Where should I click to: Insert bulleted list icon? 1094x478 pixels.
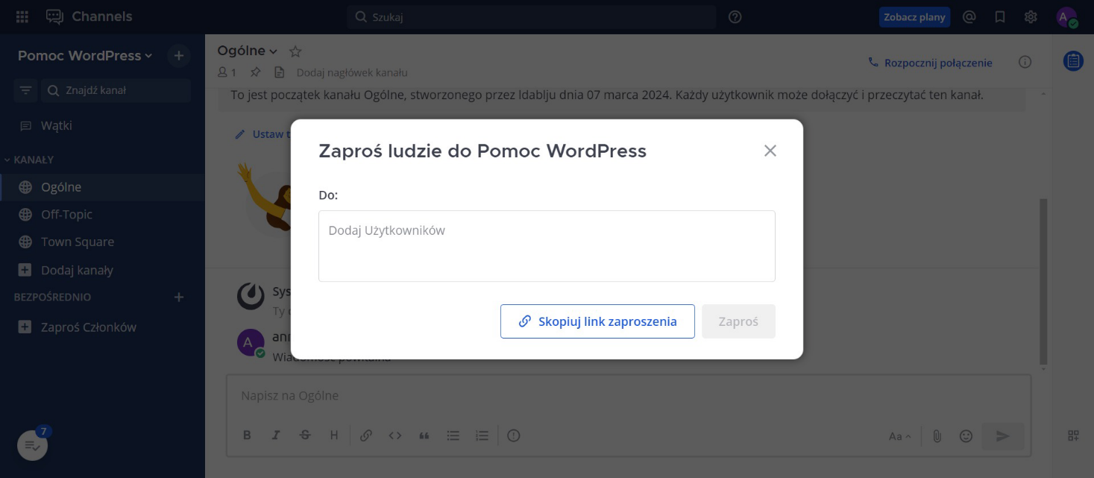pyautogui.click(x=453, y=435)
